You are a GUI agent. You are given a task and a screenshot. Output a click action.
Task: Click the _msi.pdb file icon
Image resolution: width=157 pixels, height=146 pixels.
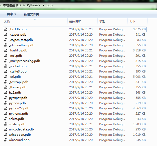[x=6, y=56]
